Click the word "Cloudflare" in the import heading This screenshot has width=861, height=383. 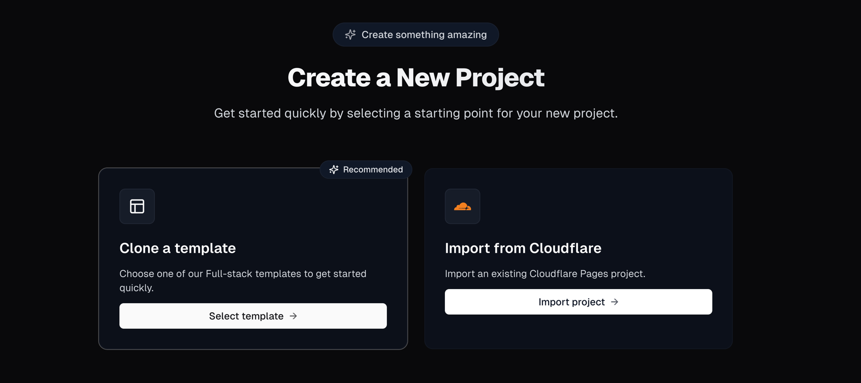click(x=565, y=248)
